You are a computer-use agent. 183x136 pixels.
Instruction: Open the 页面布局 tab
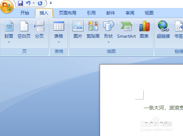(68, 13)
